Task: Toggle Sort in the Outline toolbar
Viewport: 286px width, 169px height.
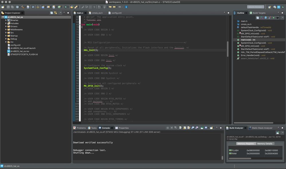Action: tap(262, 18)
